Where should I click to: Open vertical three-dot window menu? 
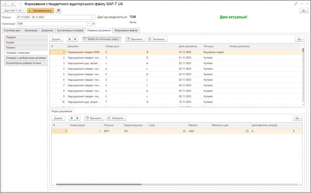pos(302,4)
